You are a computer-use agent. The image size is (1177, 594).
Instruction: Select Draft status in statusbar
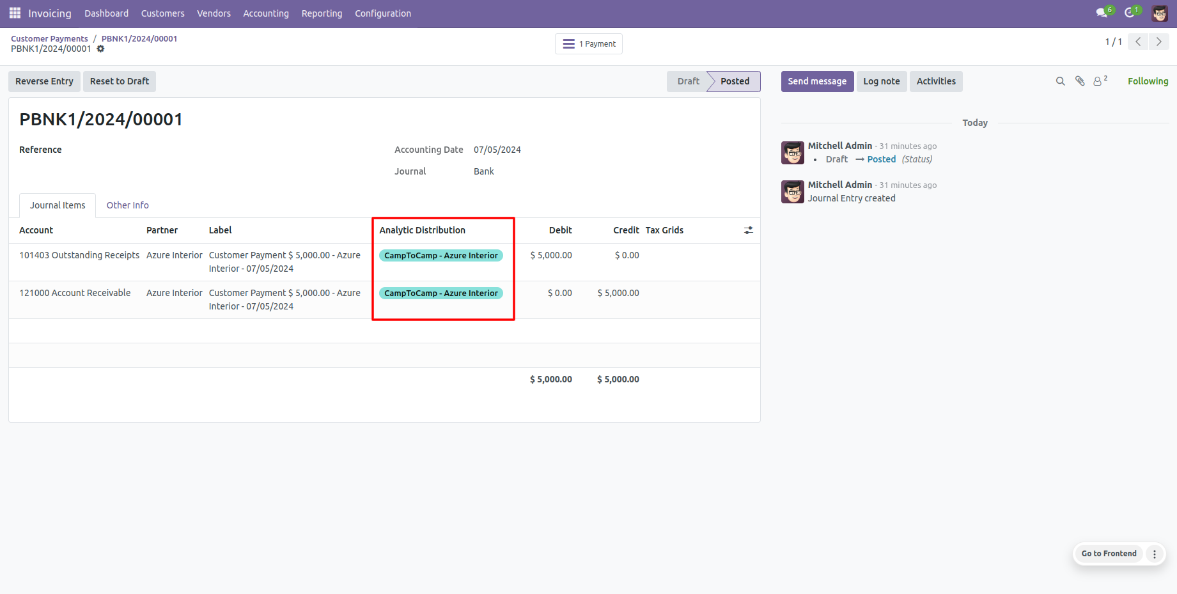[x=688, y=81]
